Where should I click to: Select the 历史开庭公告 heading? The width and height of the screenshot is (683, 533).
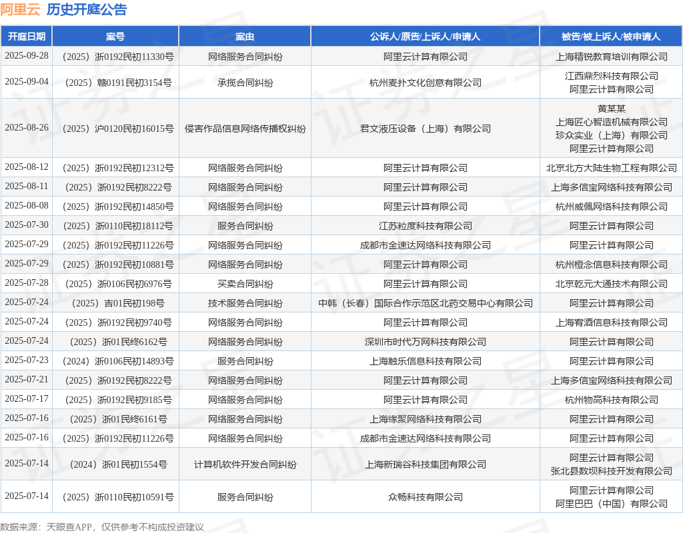87,9
